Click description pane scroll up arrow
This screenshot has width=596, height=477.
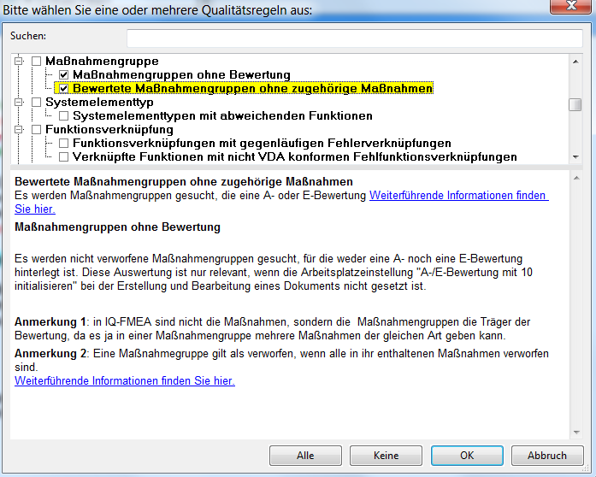(x=576, y=178)
